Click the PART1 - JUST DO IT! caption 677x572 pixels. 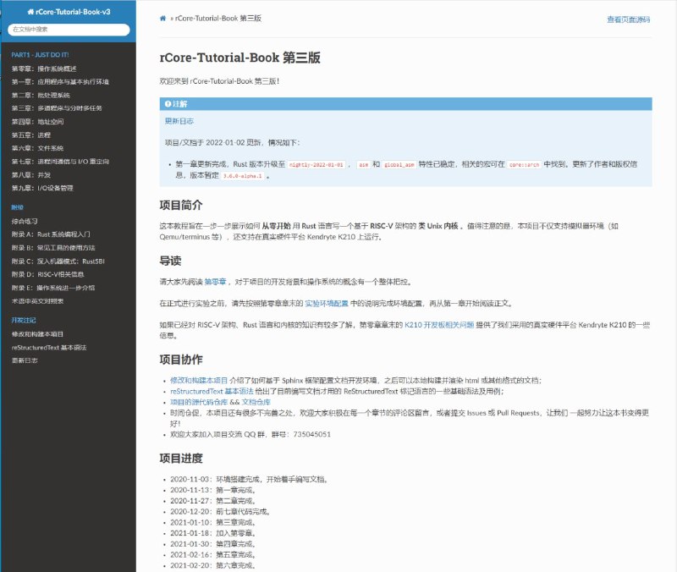[x=40, y=55]
